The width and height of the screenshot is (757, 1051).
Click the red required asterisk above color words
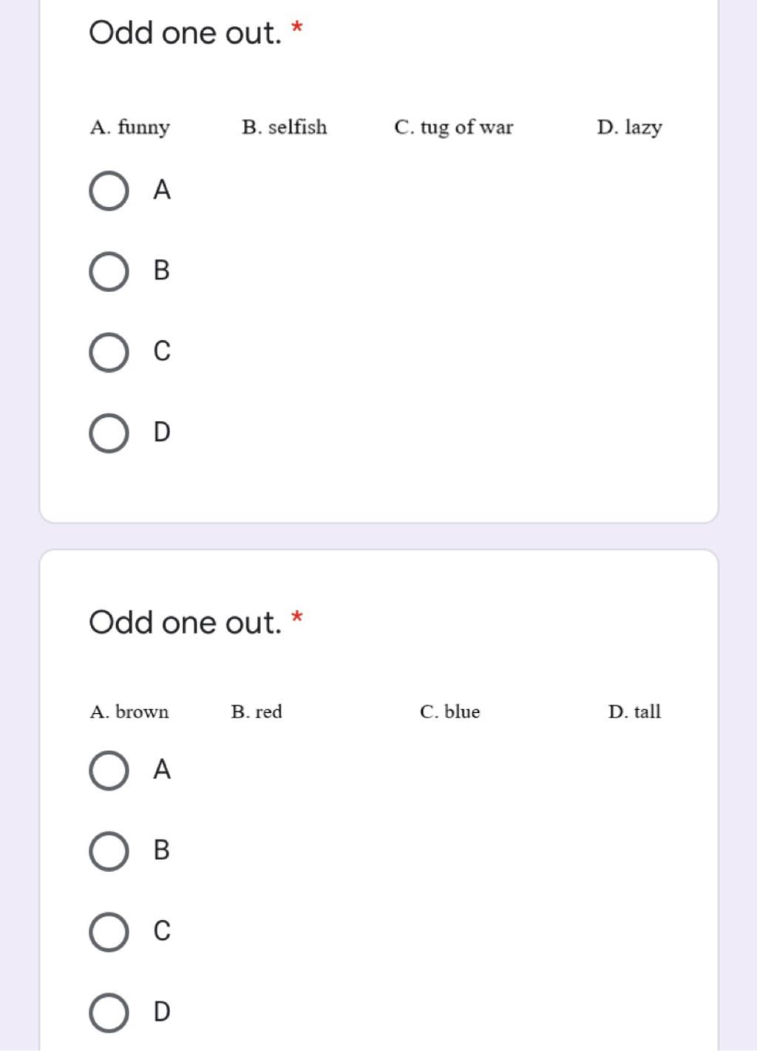(297, 618)
